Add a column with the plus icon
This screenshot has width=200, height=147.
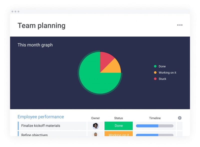(179, 118)
